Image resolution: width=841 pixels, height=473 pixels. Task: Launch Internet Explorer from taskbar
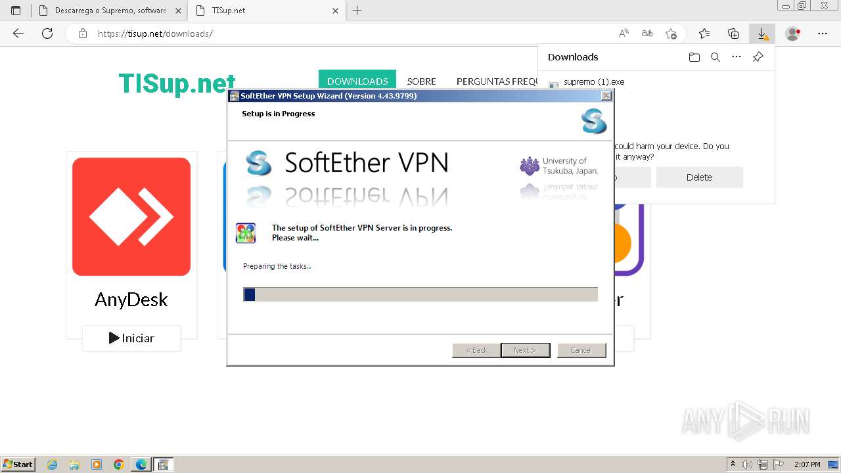(53, 464)
